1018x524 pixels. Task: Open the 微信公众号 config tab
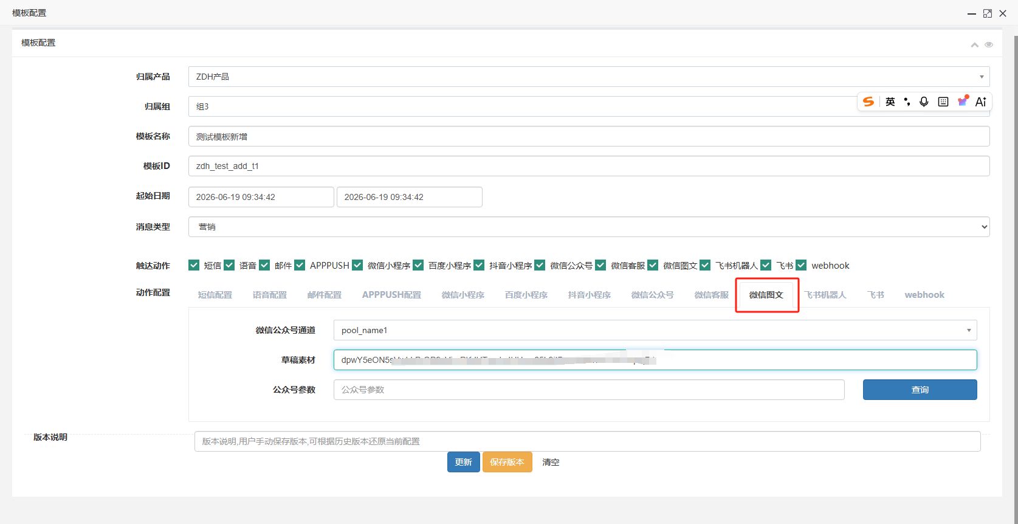tap(653, 295)
